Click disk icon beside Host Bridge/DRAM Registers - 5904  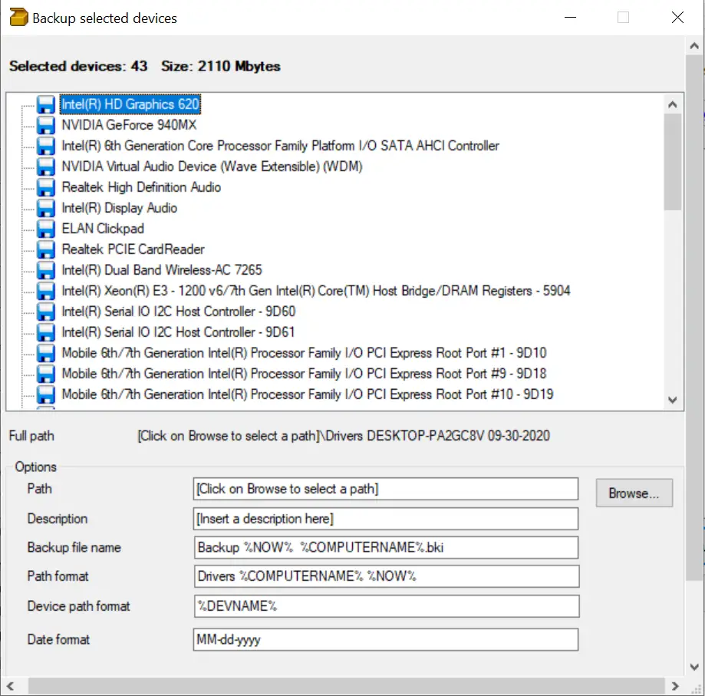click(x=45, y=291)
